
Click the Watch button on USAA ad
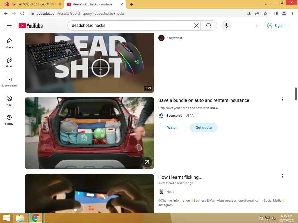(x=172, y=128)
